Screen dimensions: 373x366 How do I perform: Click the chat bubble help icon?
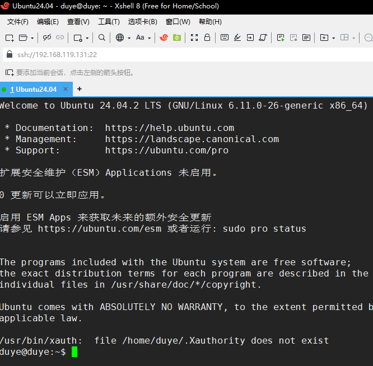[369, 37]
